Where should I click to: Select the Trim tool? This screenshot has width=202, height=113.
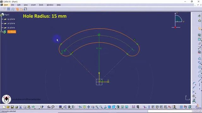coord(193,92)
